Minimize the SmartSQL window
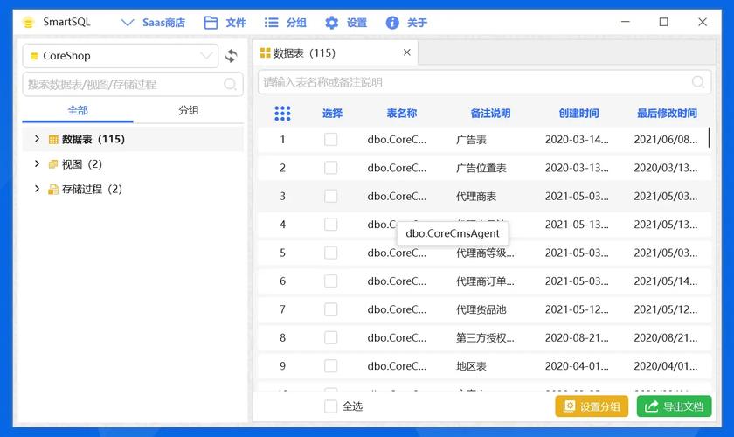Viewport: 734px width, 437px height. (x=626, y=22)
